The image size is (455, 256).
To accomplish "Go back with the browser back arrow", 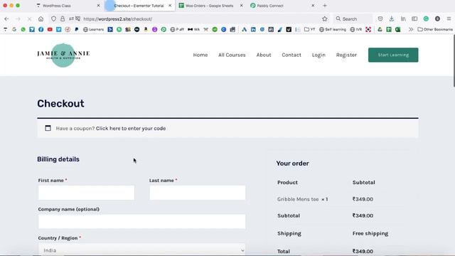I will click(x=6, y=19).
